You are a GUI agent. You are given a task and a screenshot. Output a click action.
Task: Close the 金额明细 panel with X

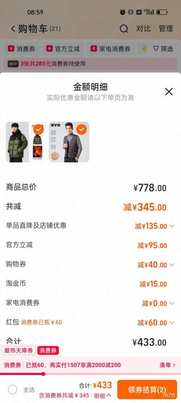[x=169, y=92]
